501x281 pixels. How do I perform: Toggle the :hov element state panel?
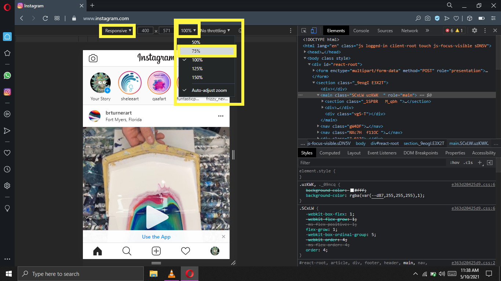click(x=455, y=162)
